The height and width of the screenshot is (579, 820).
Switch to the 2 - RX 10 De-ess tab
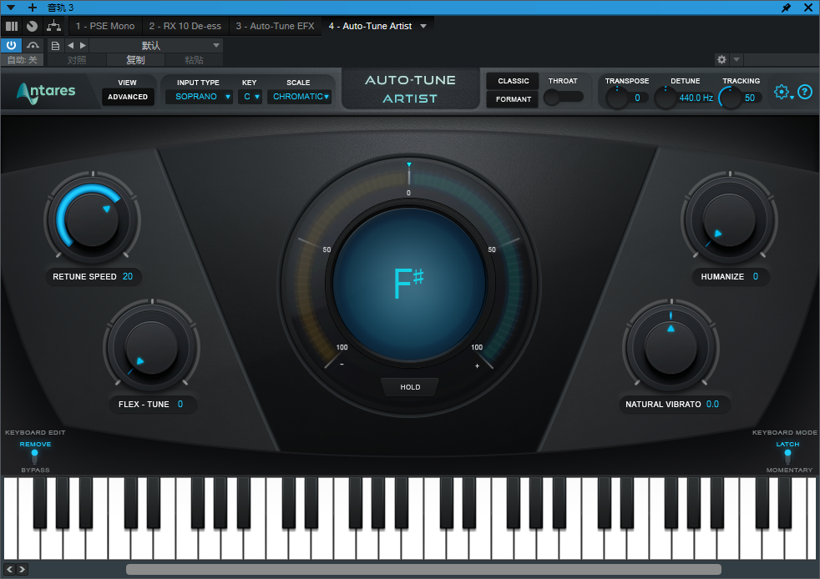(185, 26)
